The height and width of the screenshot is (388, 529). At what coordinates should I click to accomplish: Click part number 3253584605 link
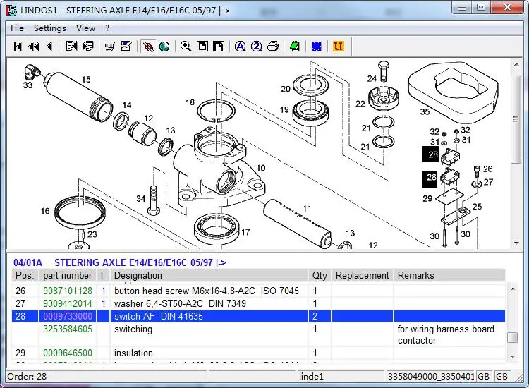(x=68, y=329)
